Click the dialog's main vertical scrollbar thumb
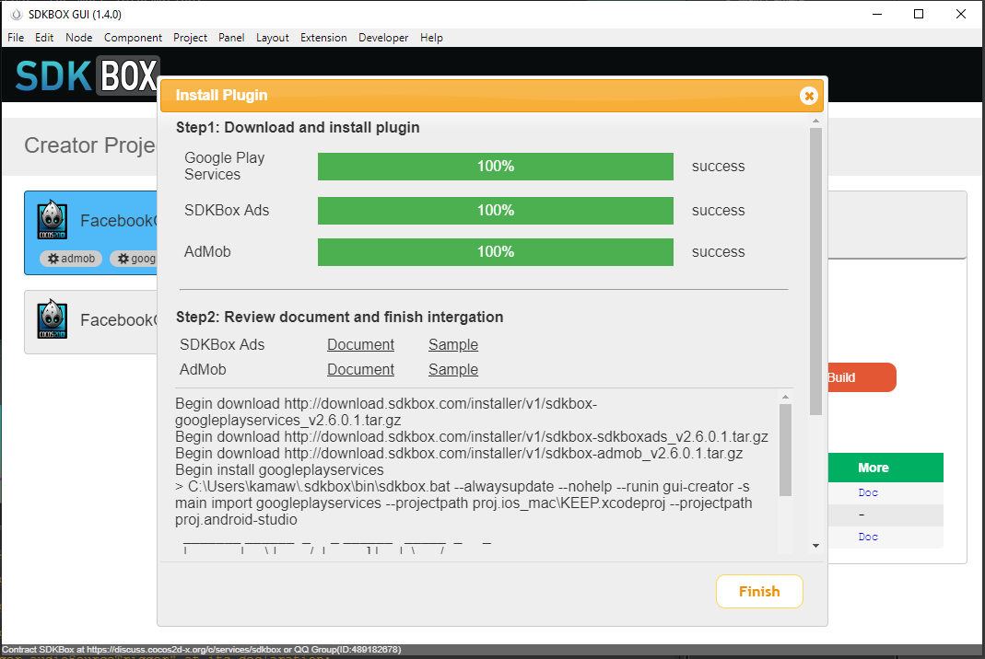985x659 pixels. point(815,272)
